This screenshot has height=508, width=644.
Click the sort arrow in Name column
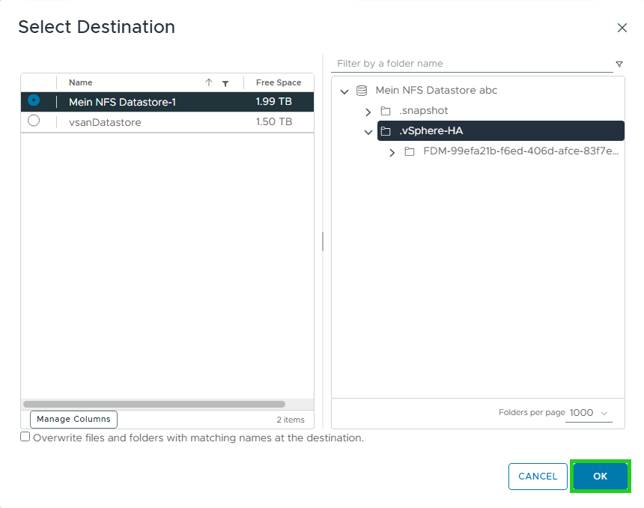click(x=209, y=83)
